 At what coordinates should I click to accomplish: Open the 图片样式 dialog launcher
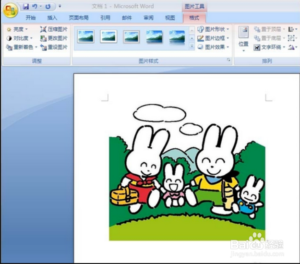228,60
